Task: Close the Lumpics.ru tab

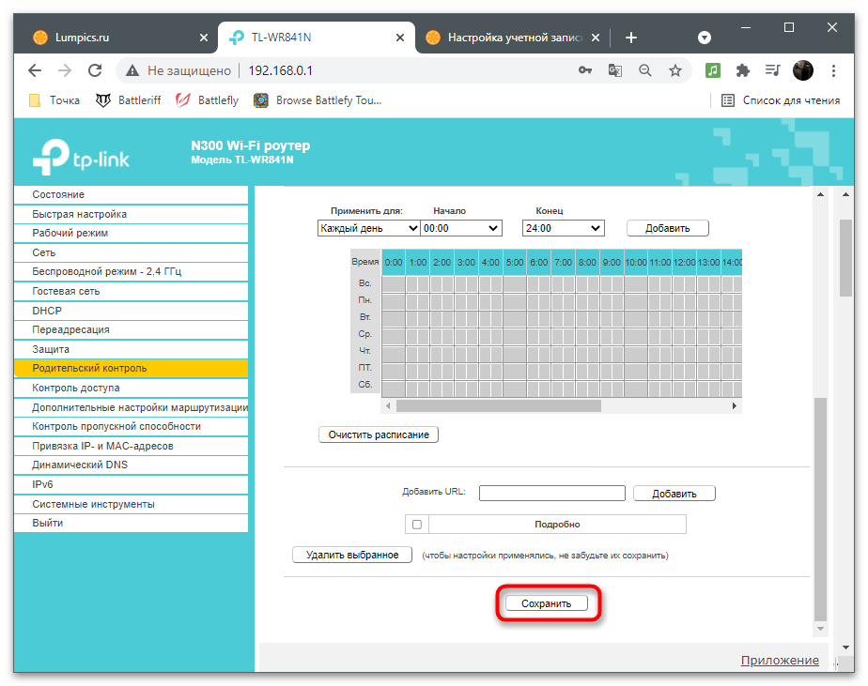Action: click(204, 38)
